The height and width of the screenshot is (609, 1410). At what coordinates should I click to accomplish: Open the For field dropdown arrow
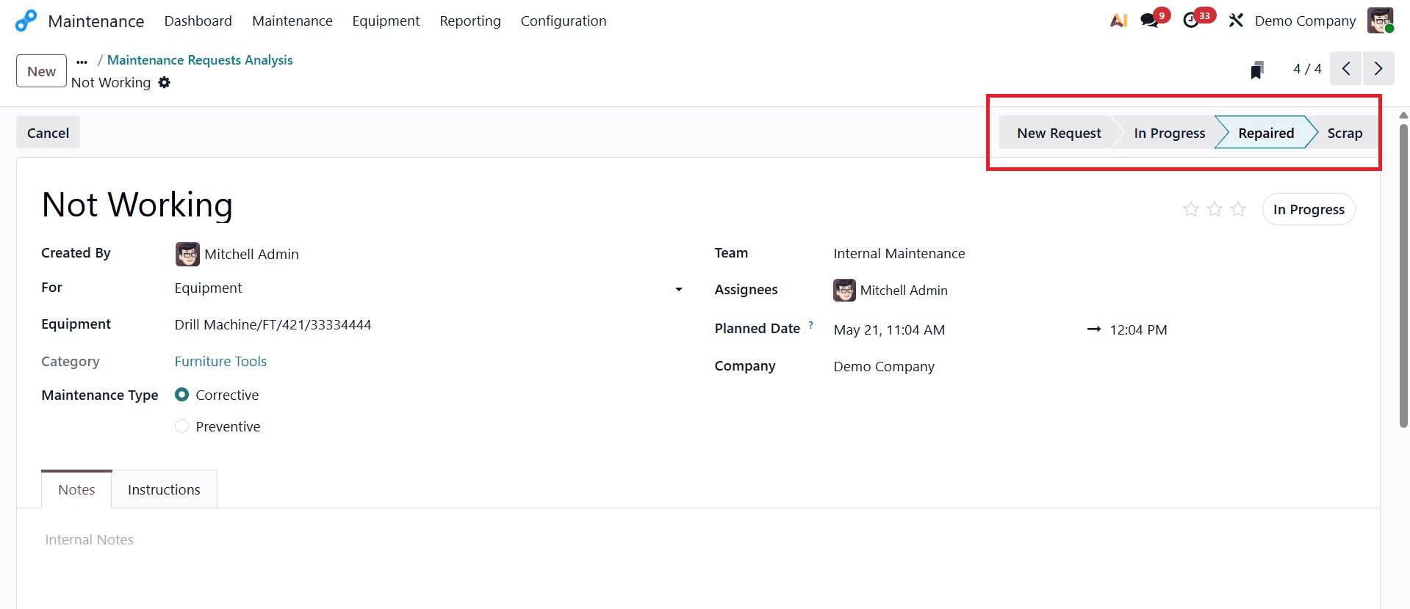679,289
